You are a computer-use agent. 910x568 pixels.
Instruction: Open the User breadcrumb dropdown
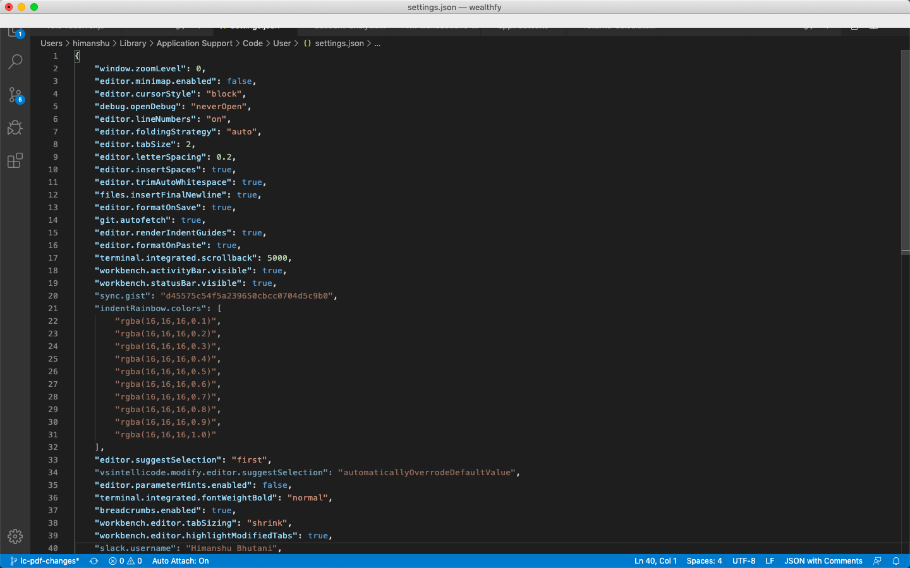pyautogui.click(x=282, y=43)
